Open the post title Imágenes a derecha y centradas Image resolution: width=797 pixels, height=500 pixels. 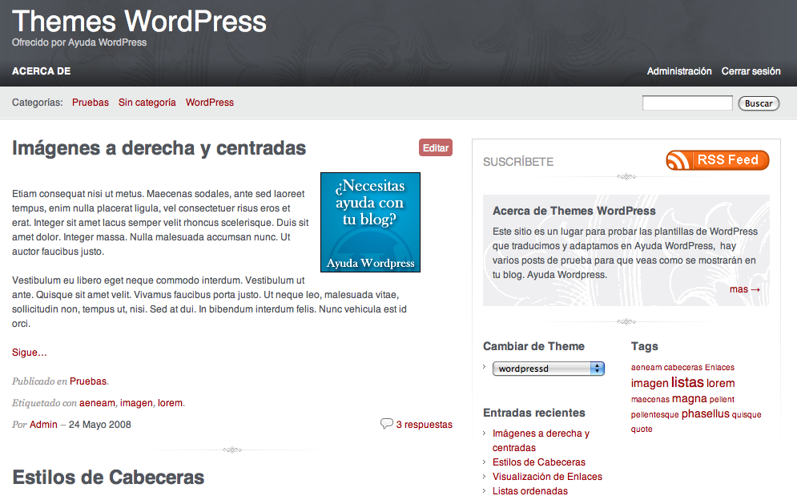click(159, 148)
